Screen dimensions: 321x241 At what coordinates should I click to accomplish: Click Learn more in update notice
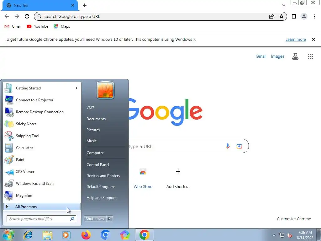point(296,39)
